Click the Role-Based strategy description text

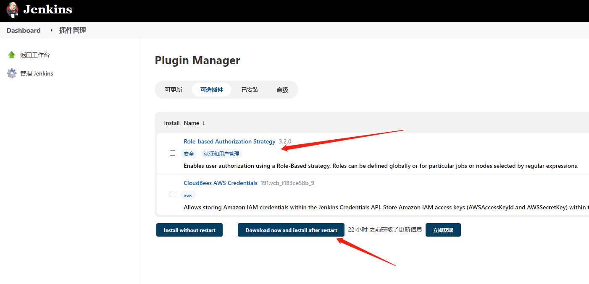pos(381,166)
